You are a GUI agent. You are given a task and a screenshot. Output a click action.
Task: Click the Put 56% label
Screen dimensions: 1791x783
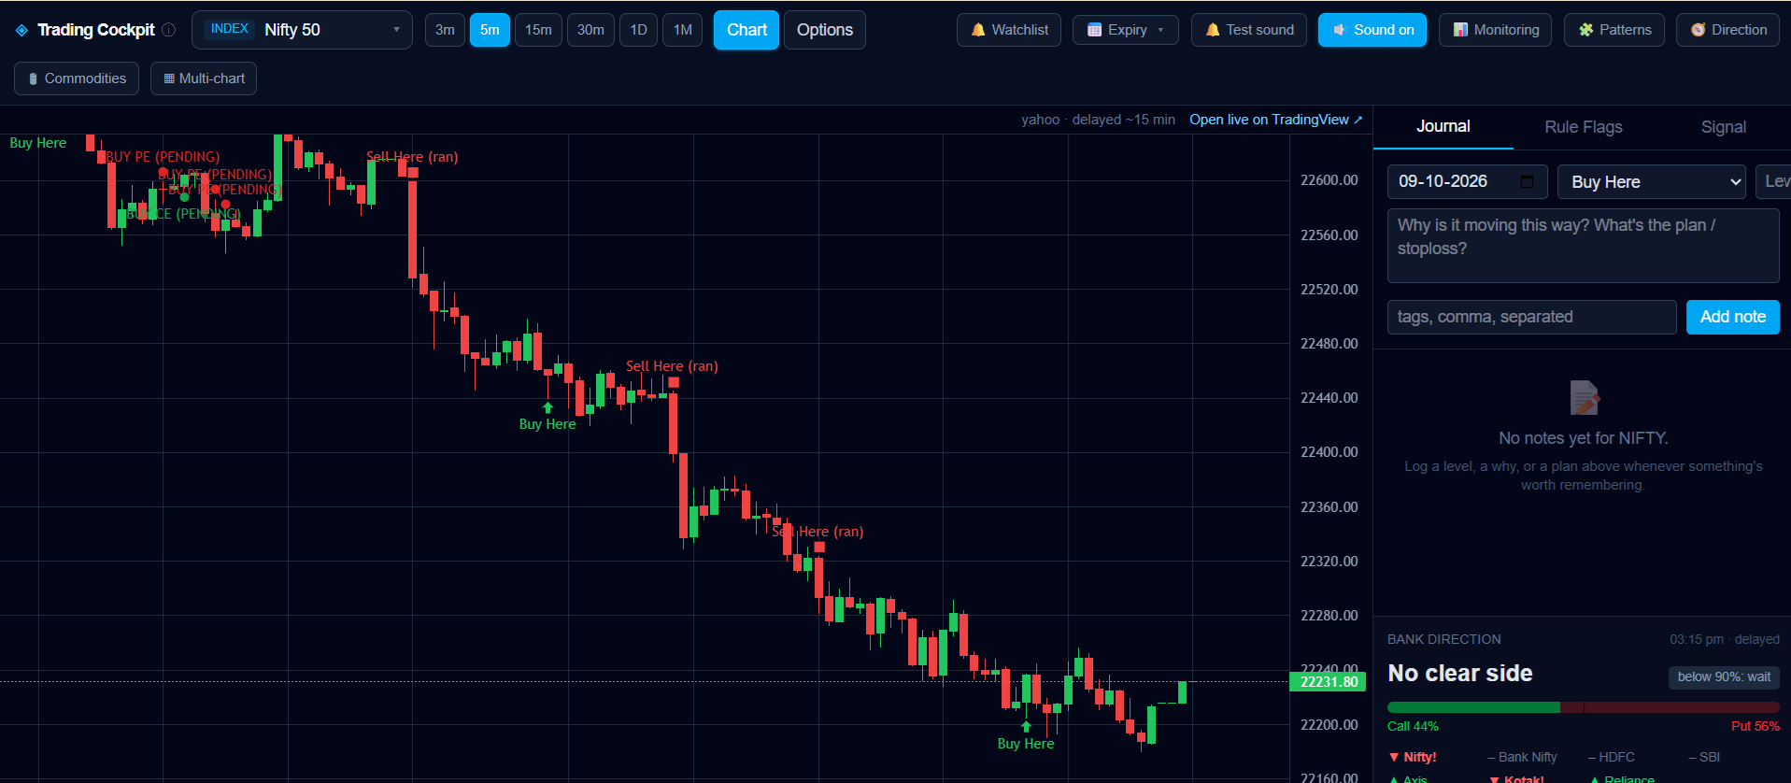coord(1755,726)
